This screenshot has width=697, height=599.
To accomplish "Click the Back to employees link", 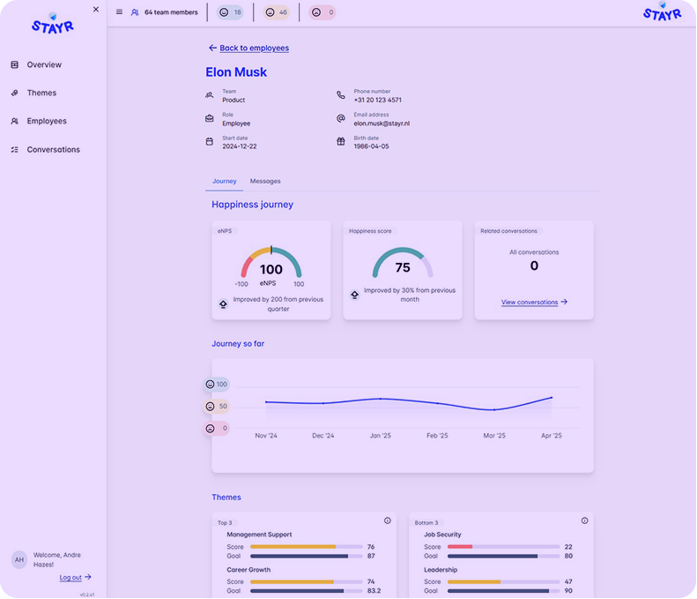I will [255, 48].
